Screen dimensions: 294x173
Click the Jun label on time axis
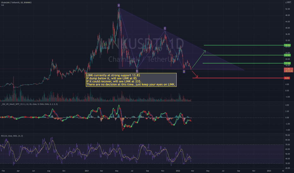(x=33, y=171)
